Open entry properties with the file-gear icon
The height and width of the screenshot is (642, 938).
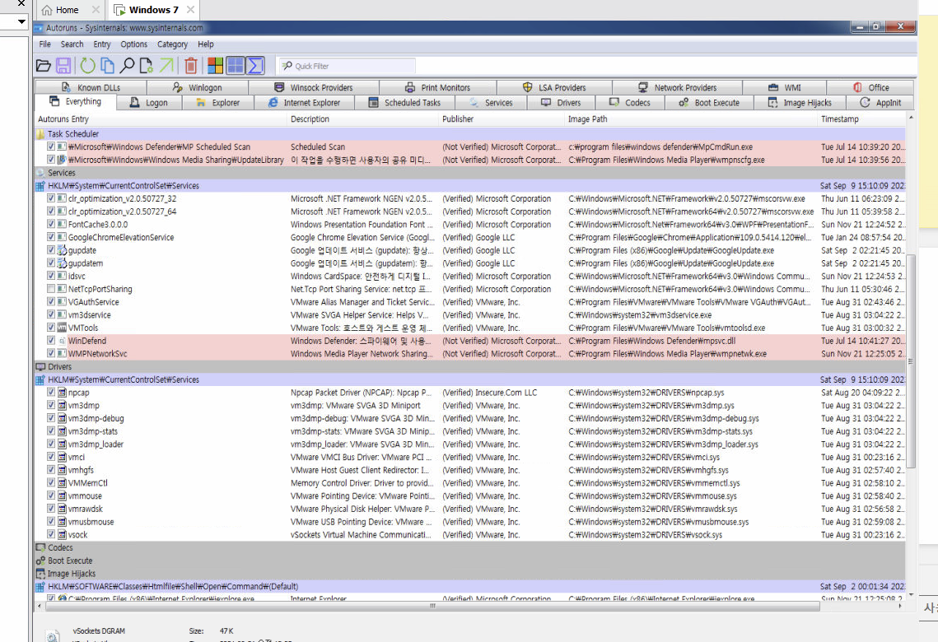pyautogui.click(x=146, y=66)
